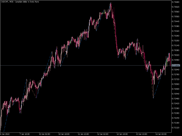Click the 13 Jan 10:00 time label

tap(141, 134)
